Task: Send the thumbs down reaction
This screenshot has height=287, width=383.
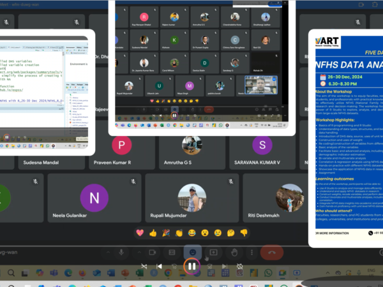Action: pos(244,233)
